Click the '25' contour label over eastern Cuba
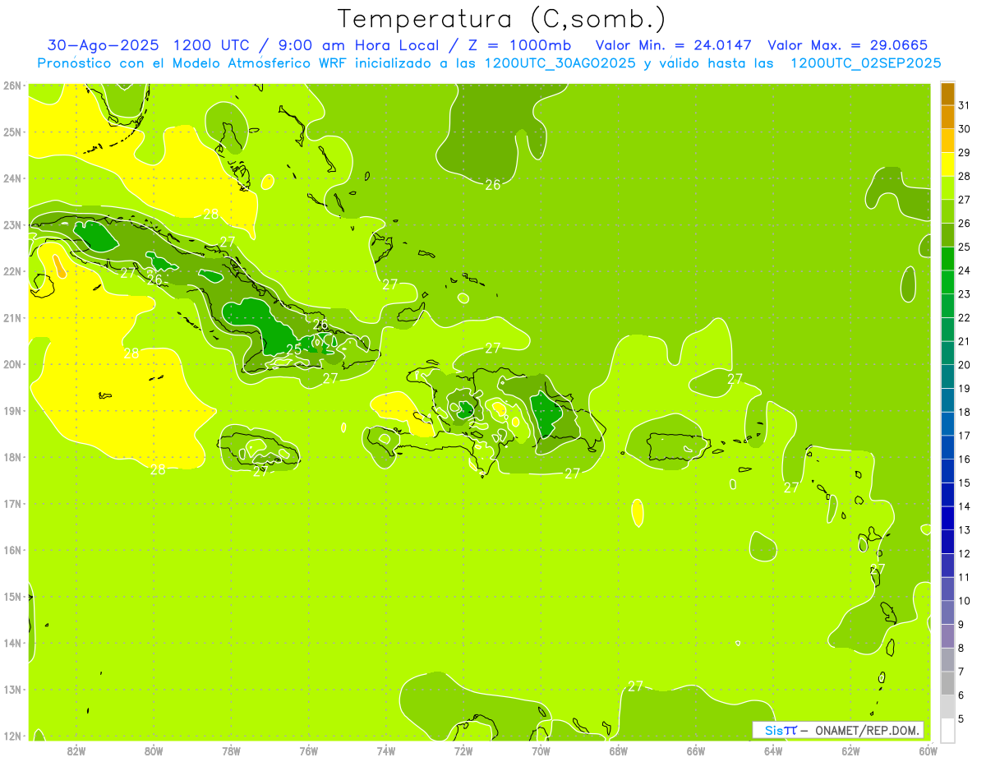 [x=293, y=349]
